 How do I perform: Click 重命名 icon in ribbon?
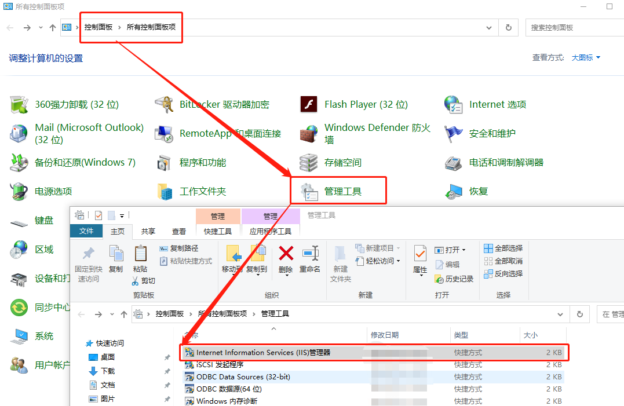pyautogui.click(x=310, y=254)
